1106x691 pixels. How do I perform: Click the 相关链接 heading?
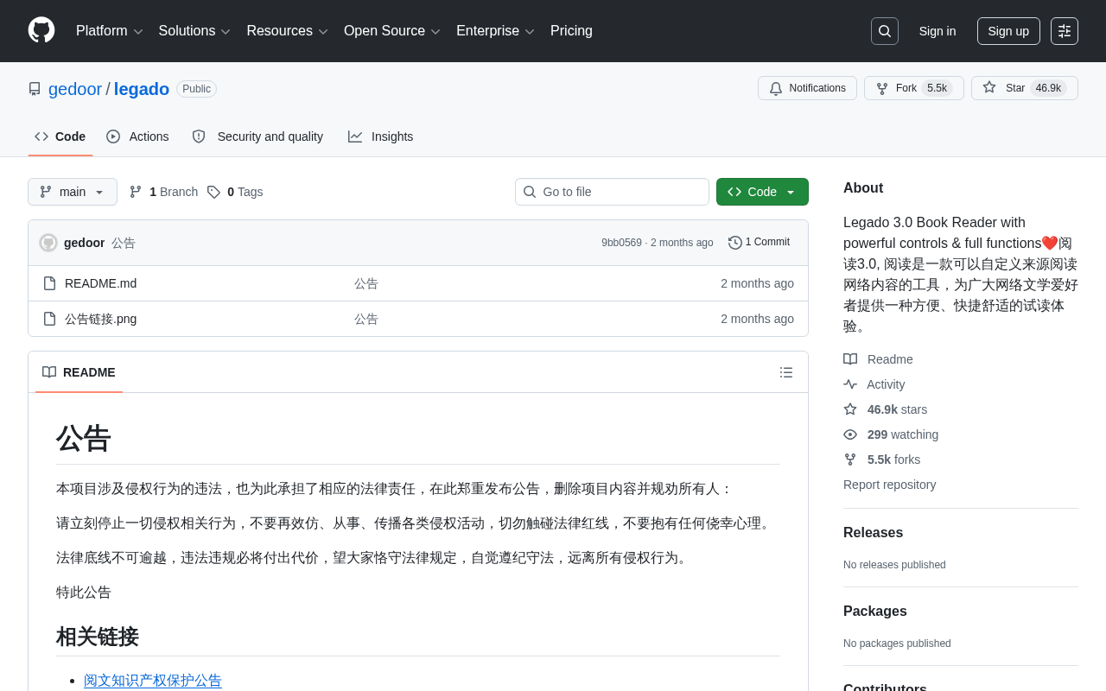(98, 637)
